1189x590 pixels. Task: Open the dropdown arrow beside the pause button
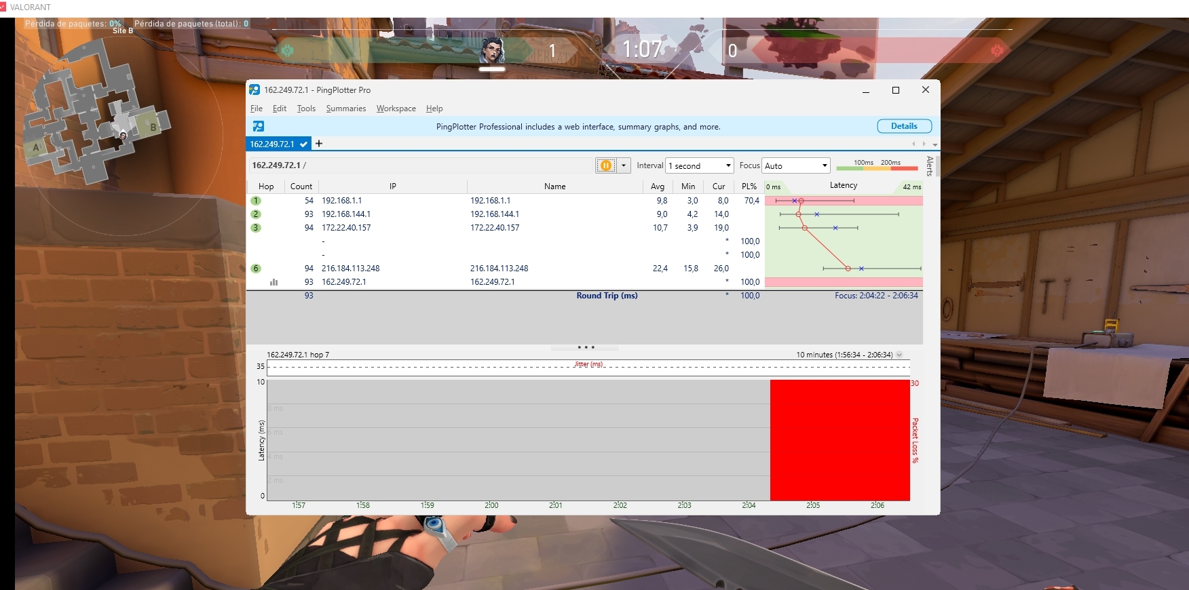[x=624, y=165]
